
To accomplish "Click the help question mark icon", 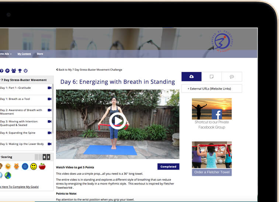I will pyautogui.click(x=1, y=71).
